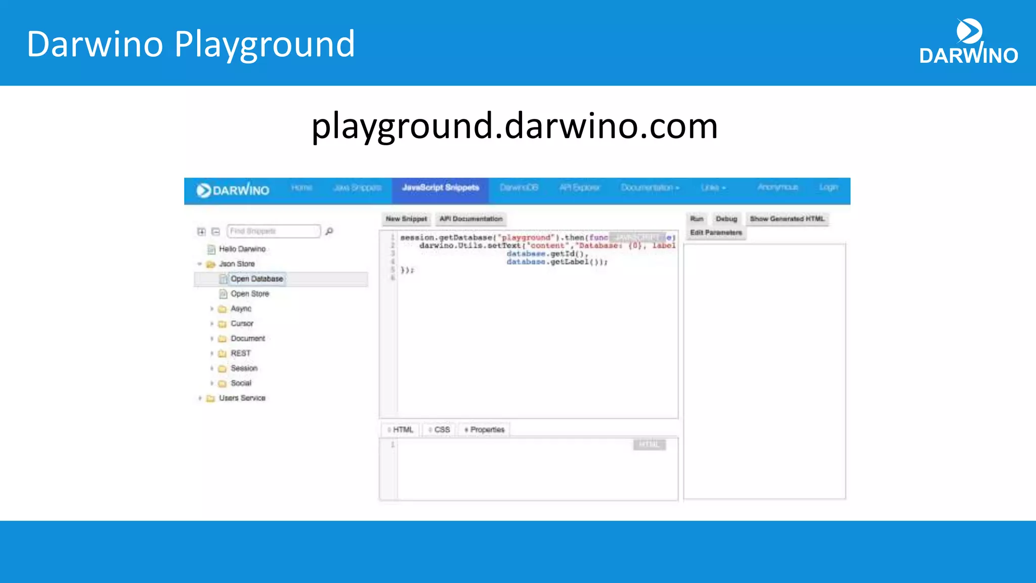Select the JavaScript Snippets tab
This screenshot has height=583, width=1036.
pyautogui.click(x=441, y=190)
